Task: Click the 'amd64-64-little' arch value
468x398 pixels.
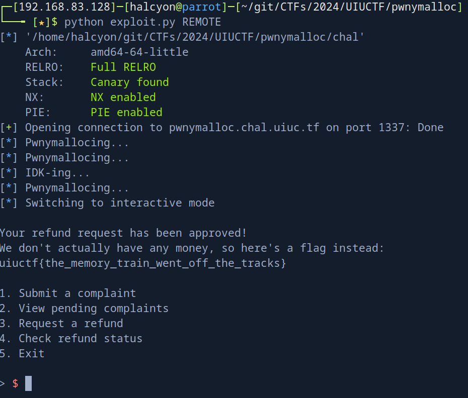Action: [139, 52]
